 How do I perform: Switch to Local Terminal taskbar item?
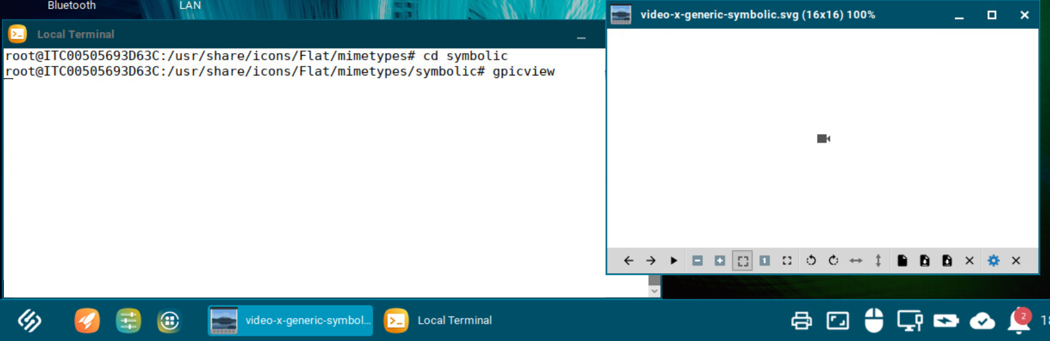pos(439,321)
